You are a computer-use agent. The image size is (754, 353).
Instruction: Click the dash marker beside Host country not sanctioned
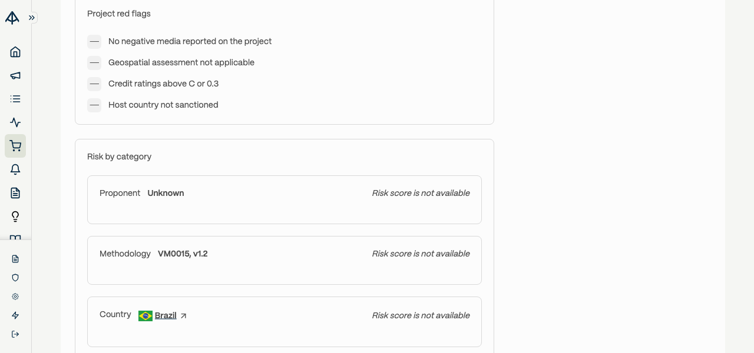tap(94, 105)
